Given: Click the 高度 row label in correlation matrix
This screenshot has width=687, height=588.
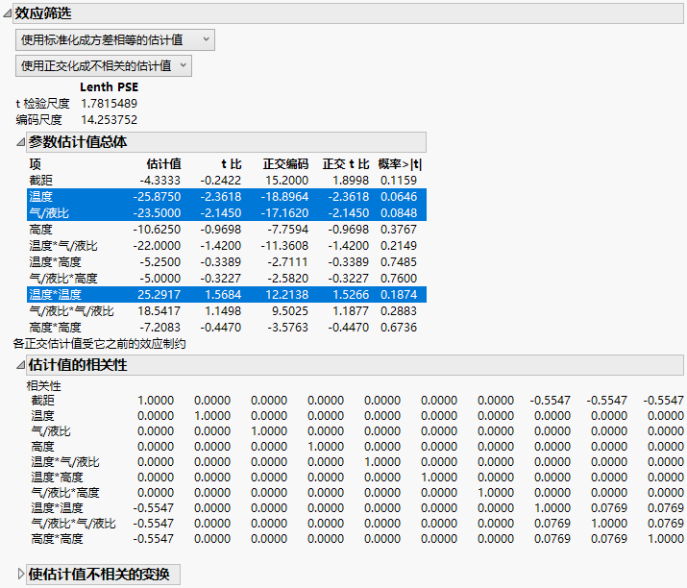Looking at the screenshot, I should 42,447.
